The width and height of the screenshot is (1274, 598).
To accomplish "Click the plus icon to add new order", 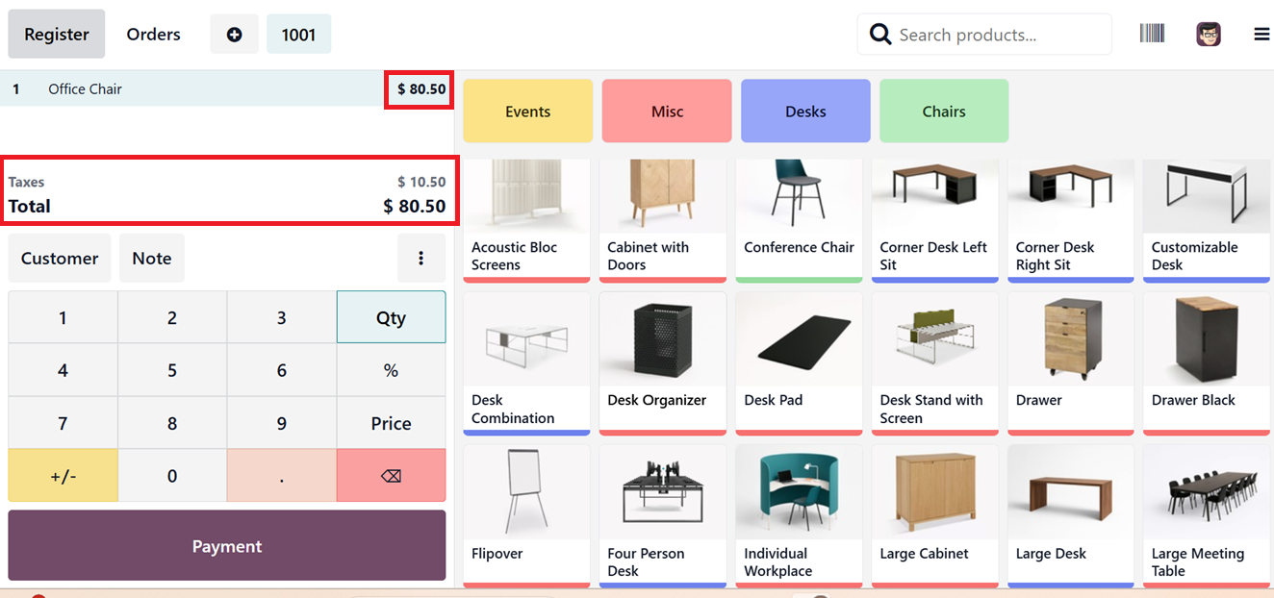I will point(234,35).
